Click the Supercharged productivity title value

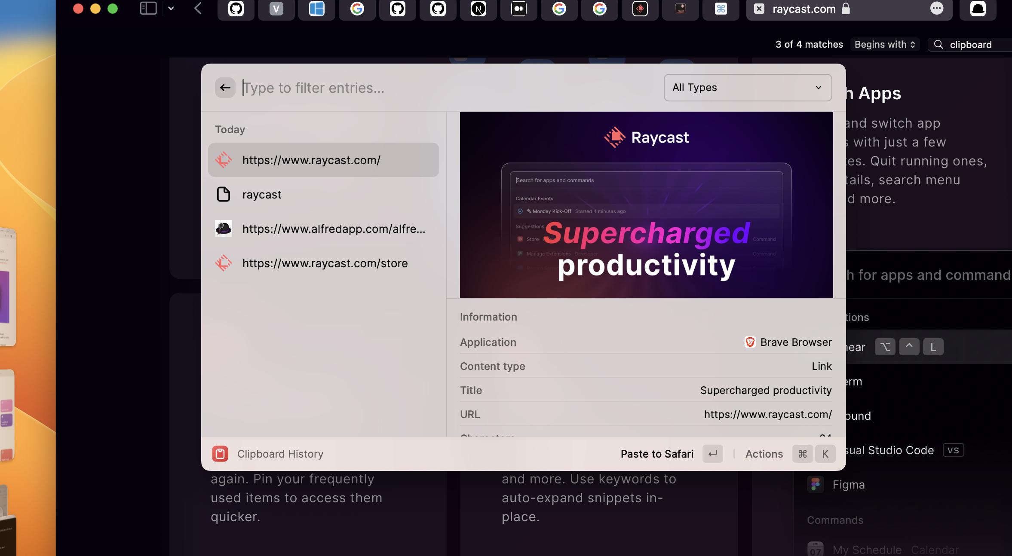click(x=766, y=390)
